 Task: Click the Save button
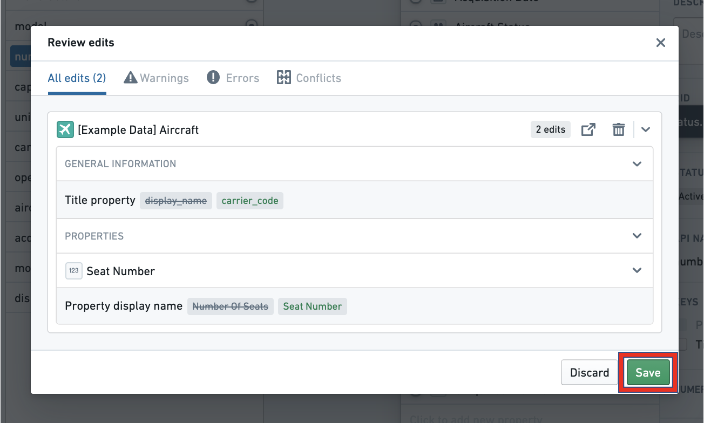(x=648, y=372)
